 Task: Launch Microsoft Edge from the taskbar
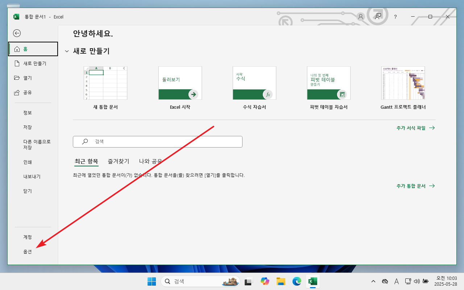point(297,281)
